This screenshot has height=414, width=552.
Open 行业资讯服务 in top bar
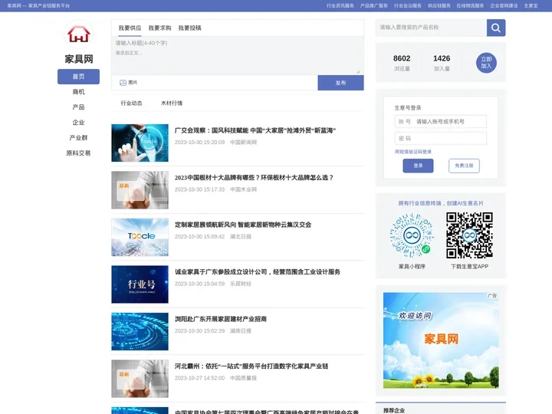click(x=340, y=5)
